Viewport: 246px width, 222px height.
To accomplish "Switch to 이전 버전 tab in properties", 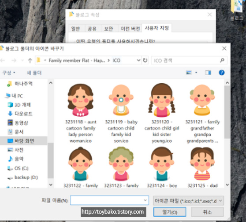I will 130,29.
